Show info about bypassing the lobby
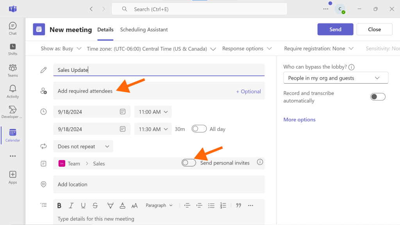The image size is (400, 225). 352,67
